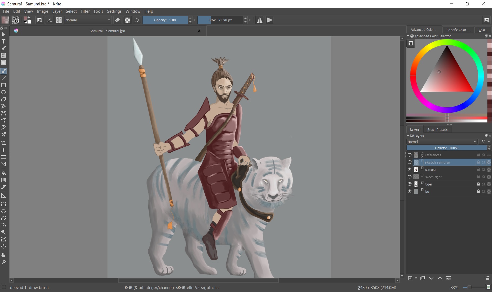Select the Move tool
Screen dimensions: 492x292
4,150
